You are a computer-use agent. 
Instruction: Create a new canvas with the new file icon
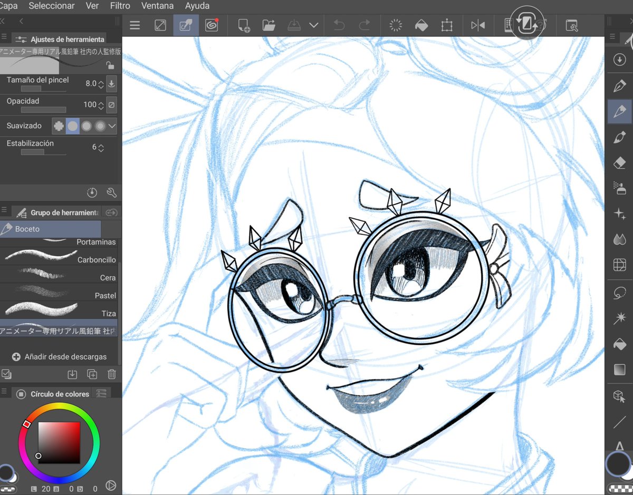(243, 25)
